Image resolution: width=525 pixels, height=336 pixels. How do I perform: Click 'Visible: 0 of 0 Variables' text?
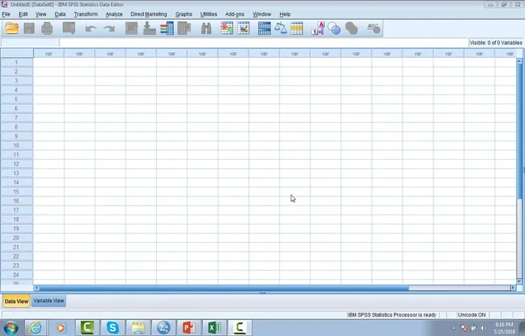[496, 43]
